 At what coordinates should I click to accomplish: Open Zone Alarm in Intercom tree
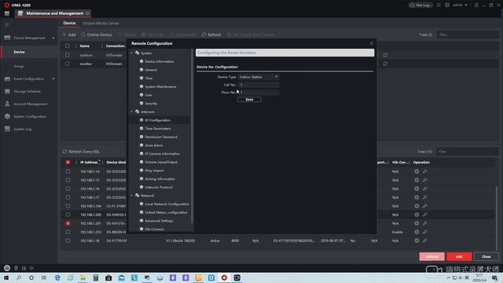click(154, 145)
